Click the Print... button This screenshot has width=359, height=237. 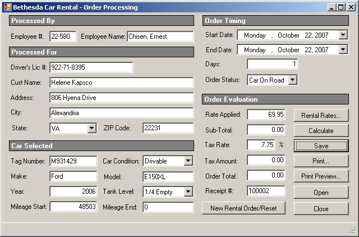(x=321, y=161)
